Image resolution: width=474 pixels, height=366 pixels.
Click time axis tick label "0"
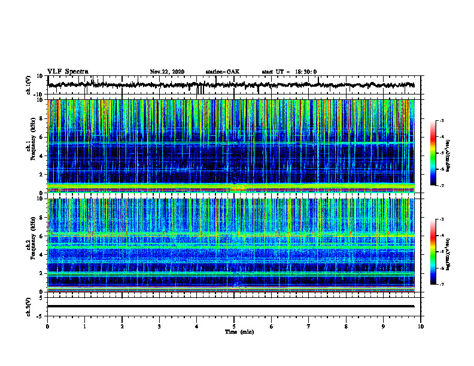pos(47,327)
